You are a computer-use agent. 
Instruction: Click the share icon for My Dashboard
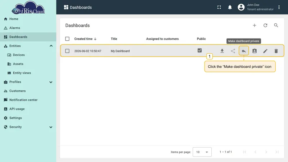[x=233, y=51]
